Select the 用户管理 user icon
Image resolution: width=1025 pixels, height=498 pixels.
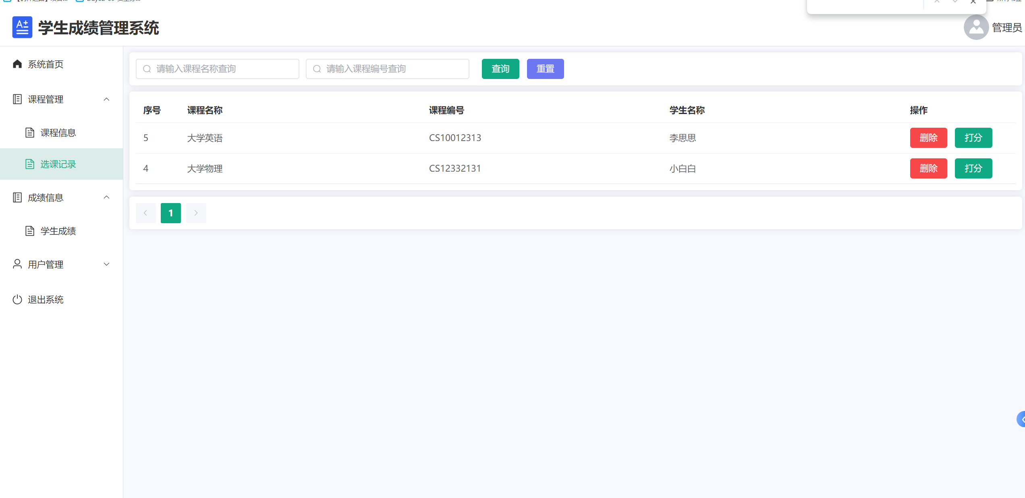click(x=17, y=264)
